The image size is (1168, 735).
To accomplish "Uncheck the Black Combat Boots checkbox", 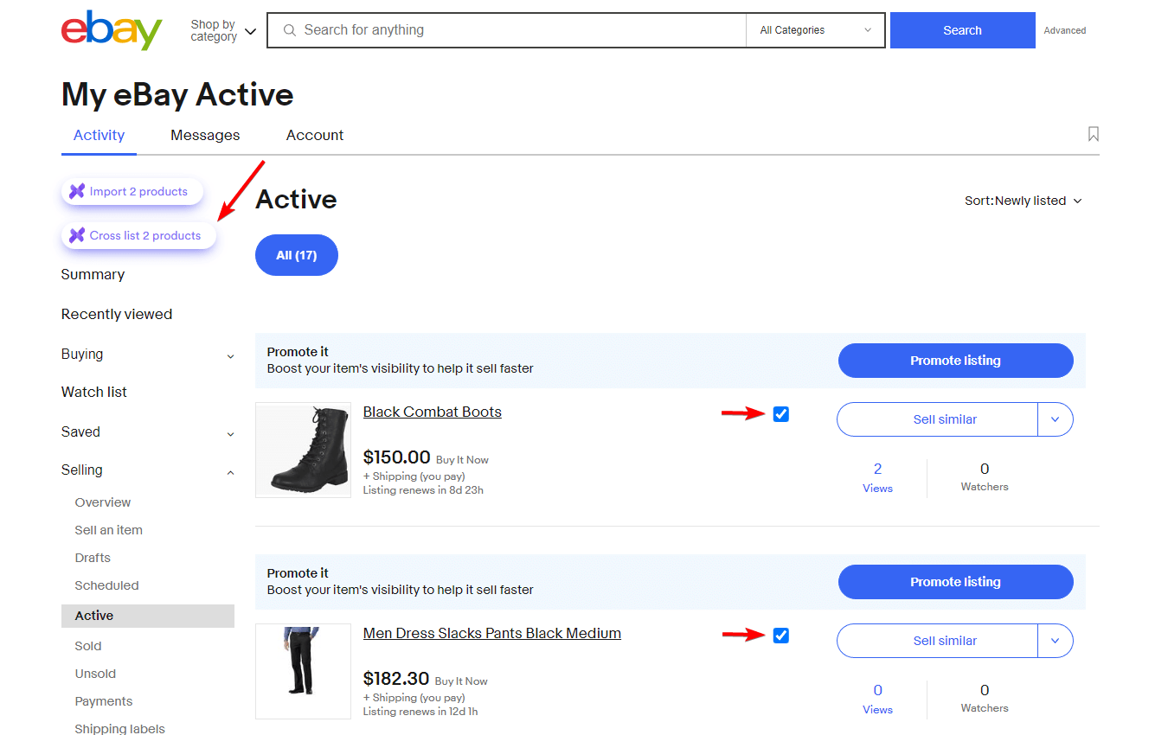I will point(780,414).
